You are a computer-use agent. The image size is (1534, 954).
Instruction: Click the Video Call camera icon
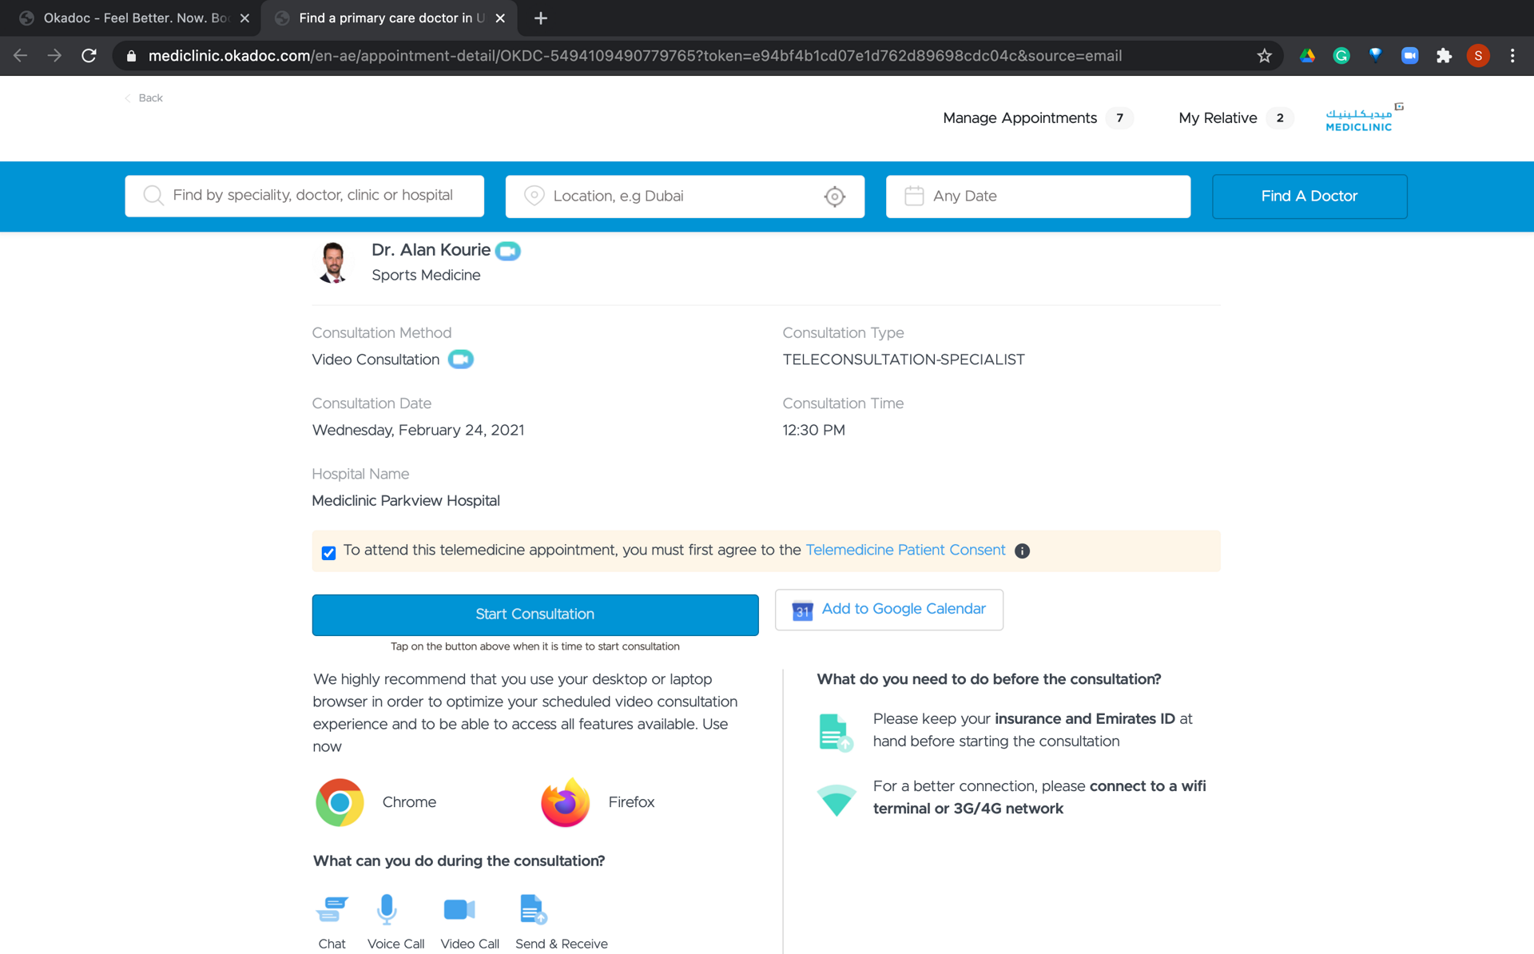click(x=459, y=909)
